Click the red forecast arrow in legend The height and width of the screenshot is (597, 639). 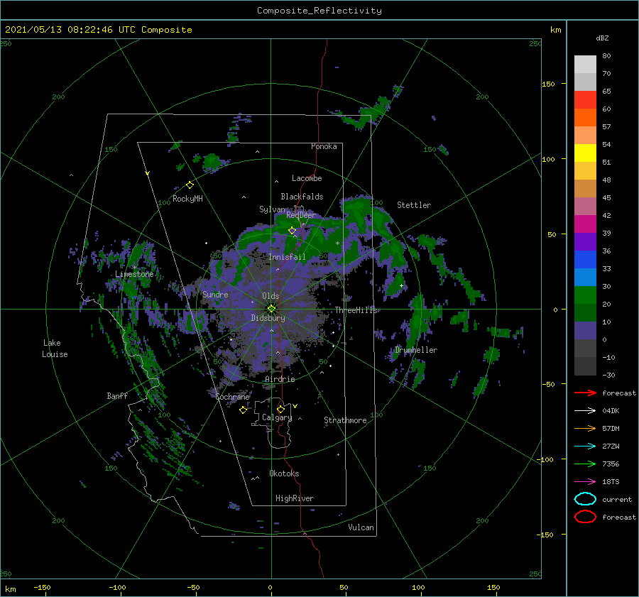(x=585, y=393)
